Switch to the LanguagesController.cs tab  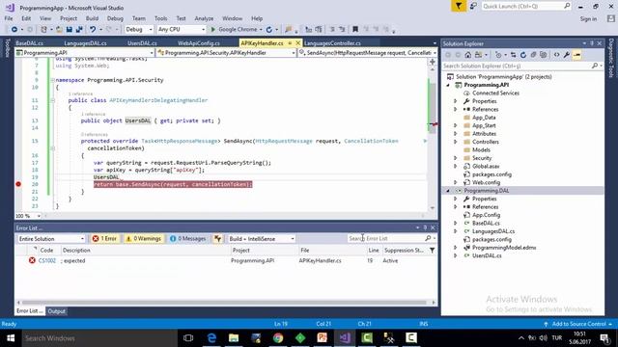(x=332, y=42)
